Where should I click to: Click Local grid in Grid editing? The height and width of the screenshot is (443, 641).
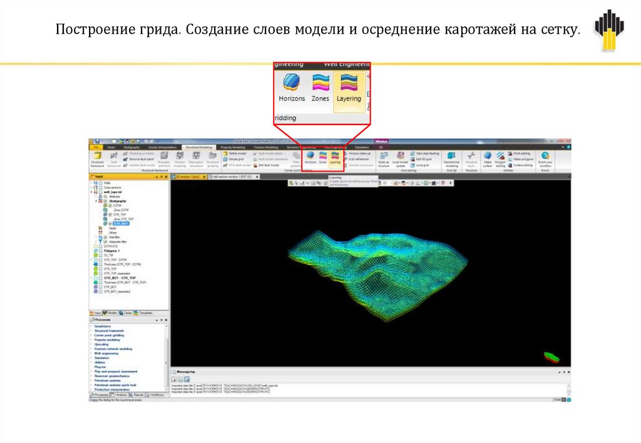(420, 165)
